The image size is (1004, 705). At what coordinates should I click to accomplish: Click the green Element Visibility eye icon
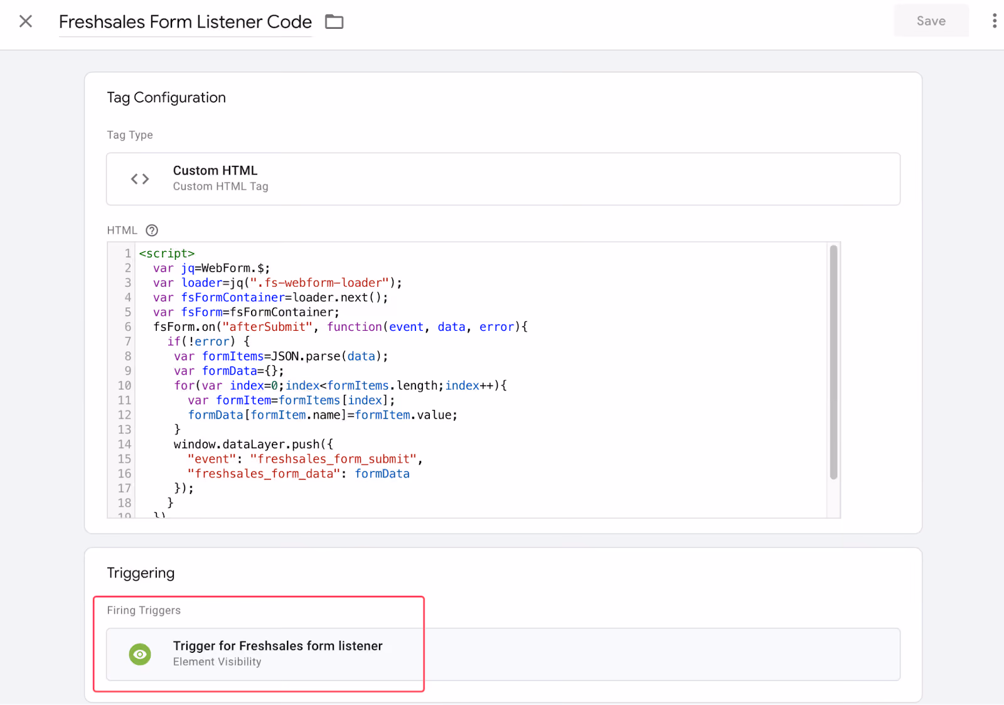tap(140, 654)
